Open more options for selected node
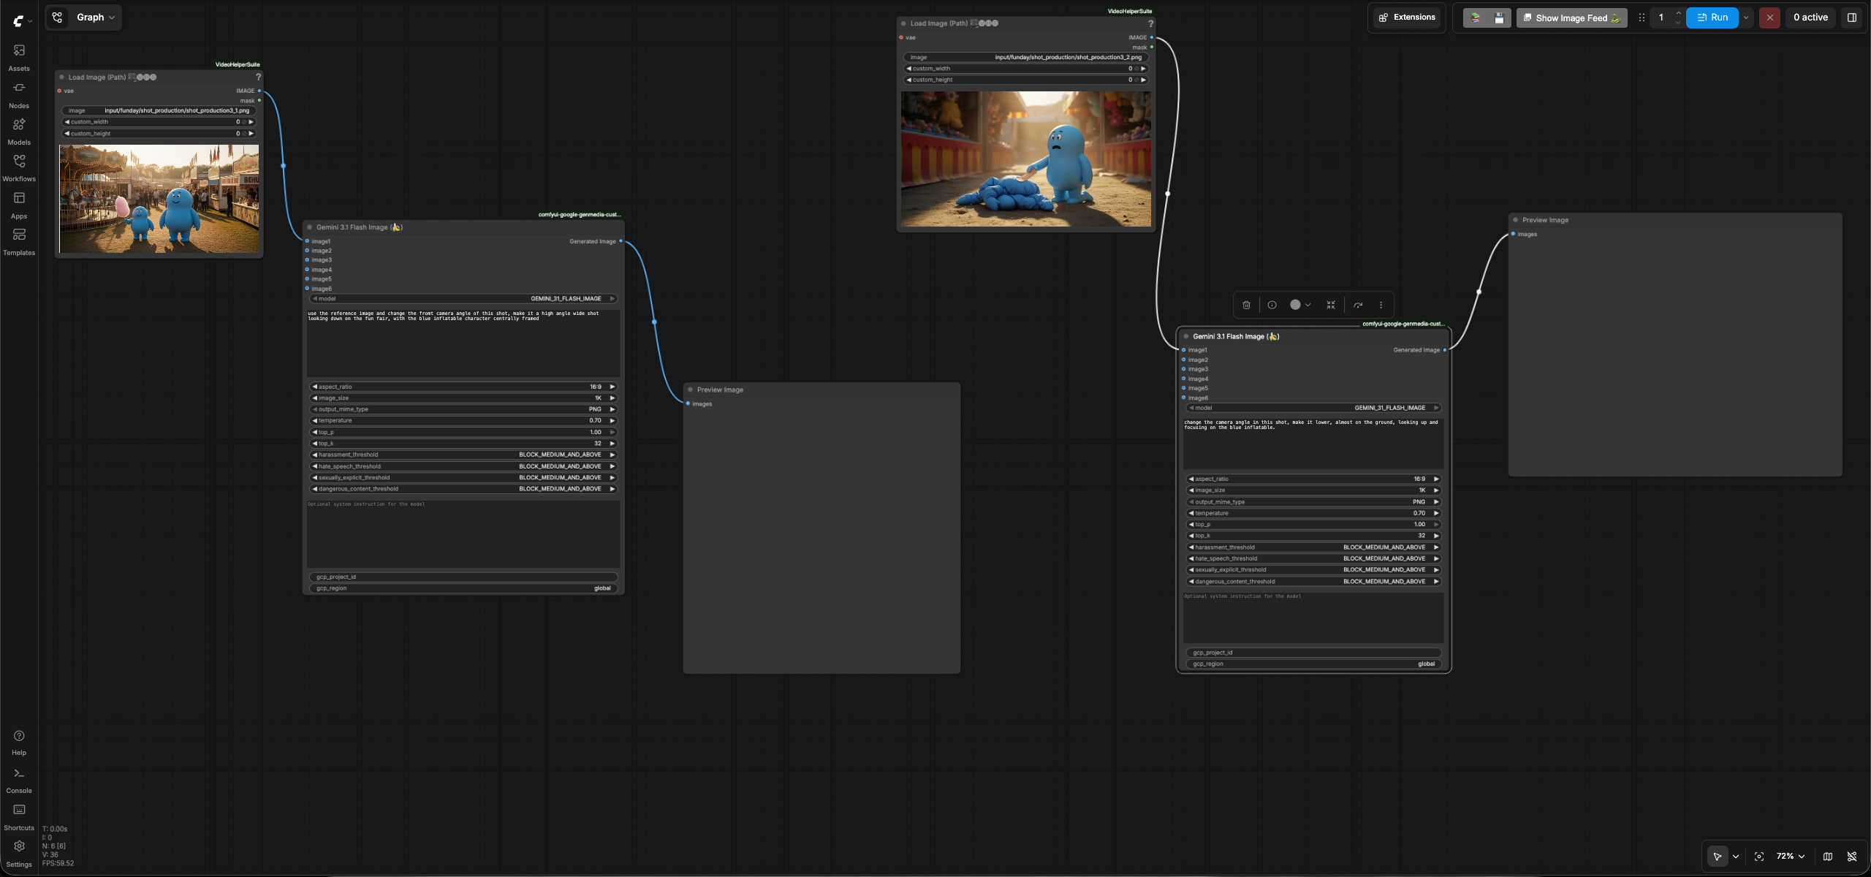Screen dimensions: 1871x877 click(1381, 305)
